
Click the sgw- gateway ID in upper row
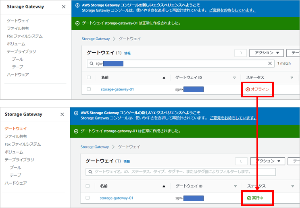point(190,89)
